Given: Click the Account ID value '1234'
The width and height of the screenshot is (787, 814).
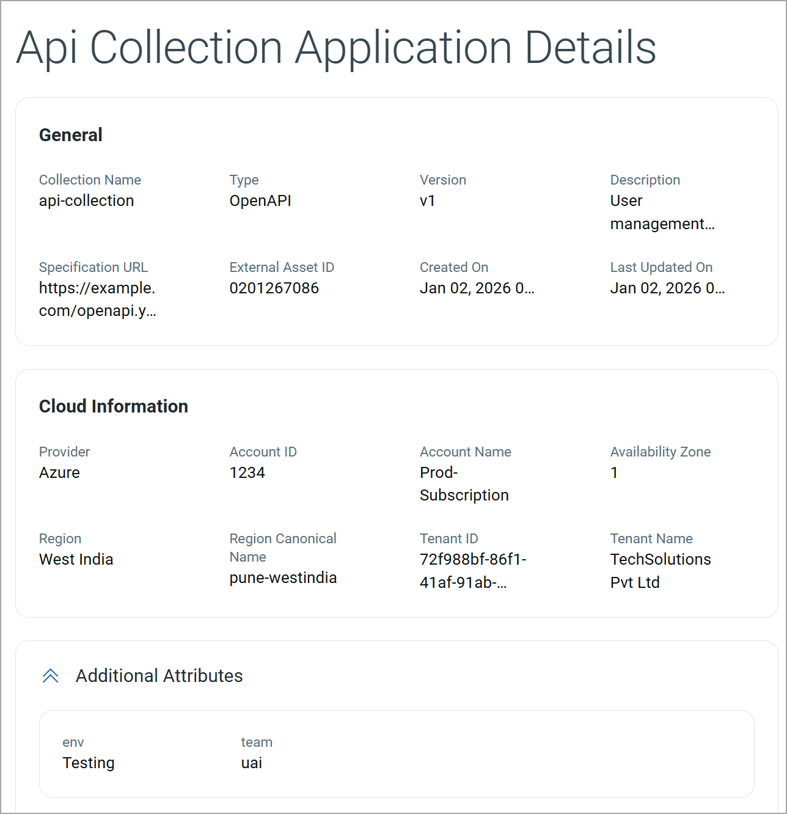Looking at the screenshot, I should (247, 472).
